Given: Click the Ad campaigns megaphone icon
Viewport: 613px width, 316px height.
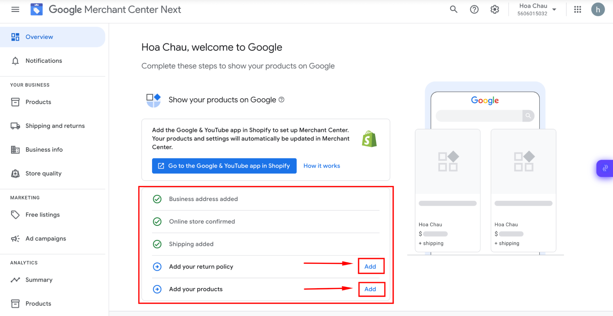Looking at the screenshot, I should tap(15, 239).
